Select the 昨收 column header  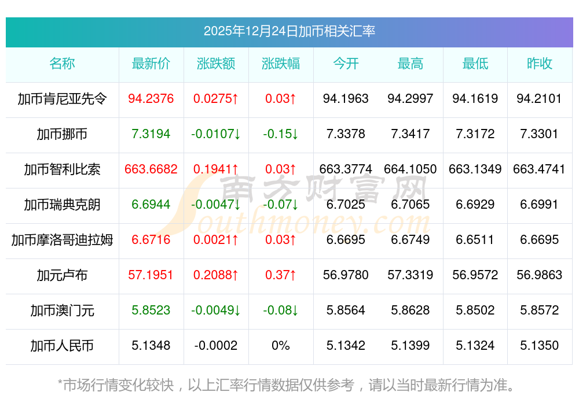(540, 64)
